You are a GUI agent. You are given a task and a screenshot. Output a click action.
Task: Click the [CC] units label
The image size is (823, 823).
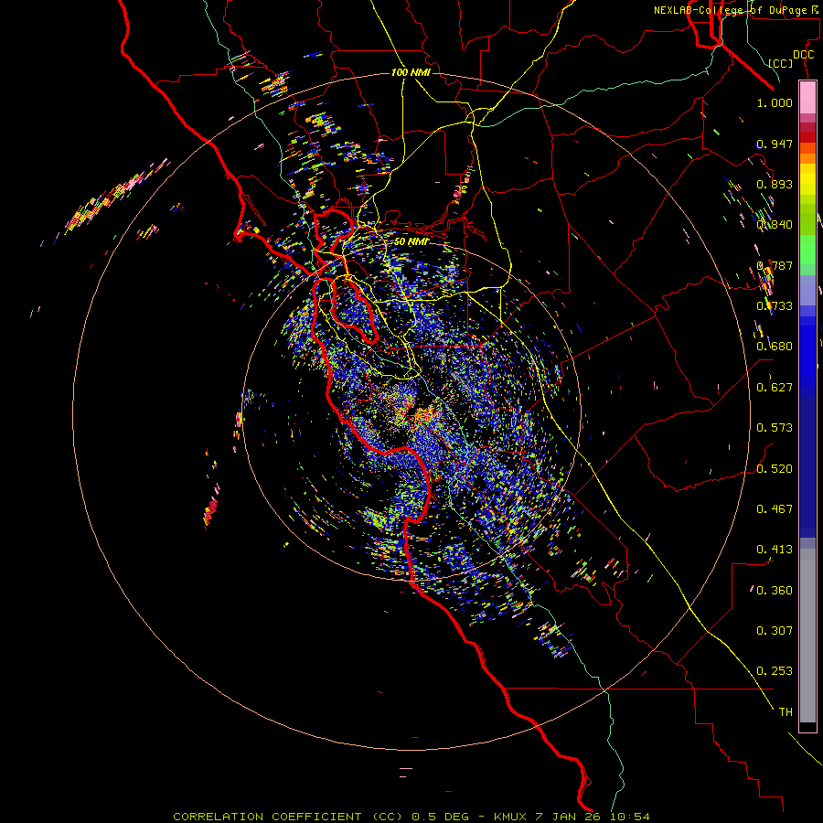coord(781,63)
